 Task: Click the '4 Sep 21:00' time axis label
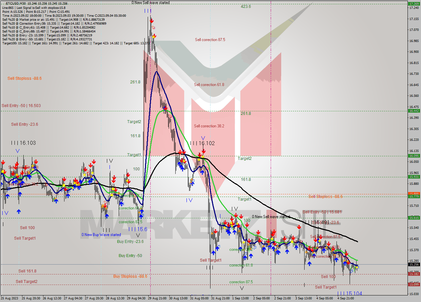coord(346,298)
